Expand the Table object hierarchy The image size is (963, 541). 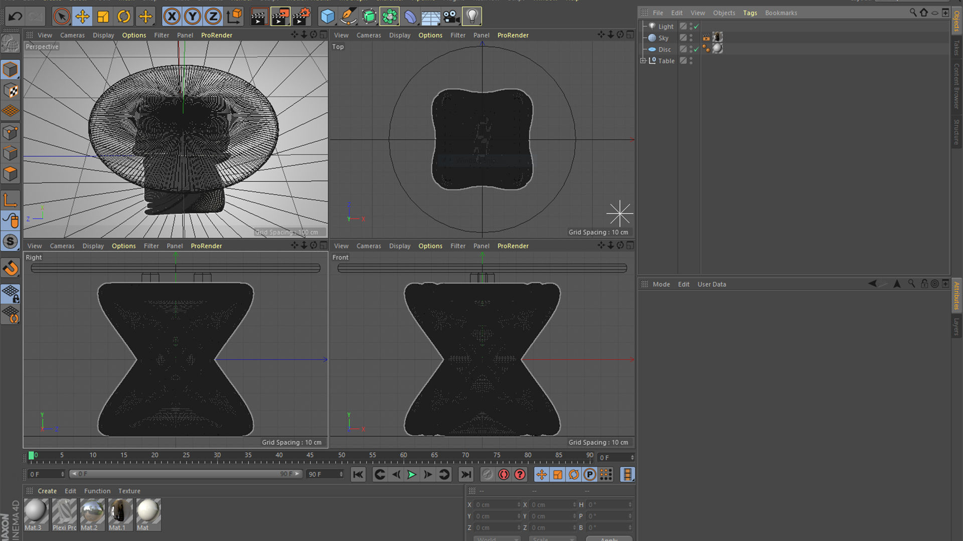tap(643, 61)
